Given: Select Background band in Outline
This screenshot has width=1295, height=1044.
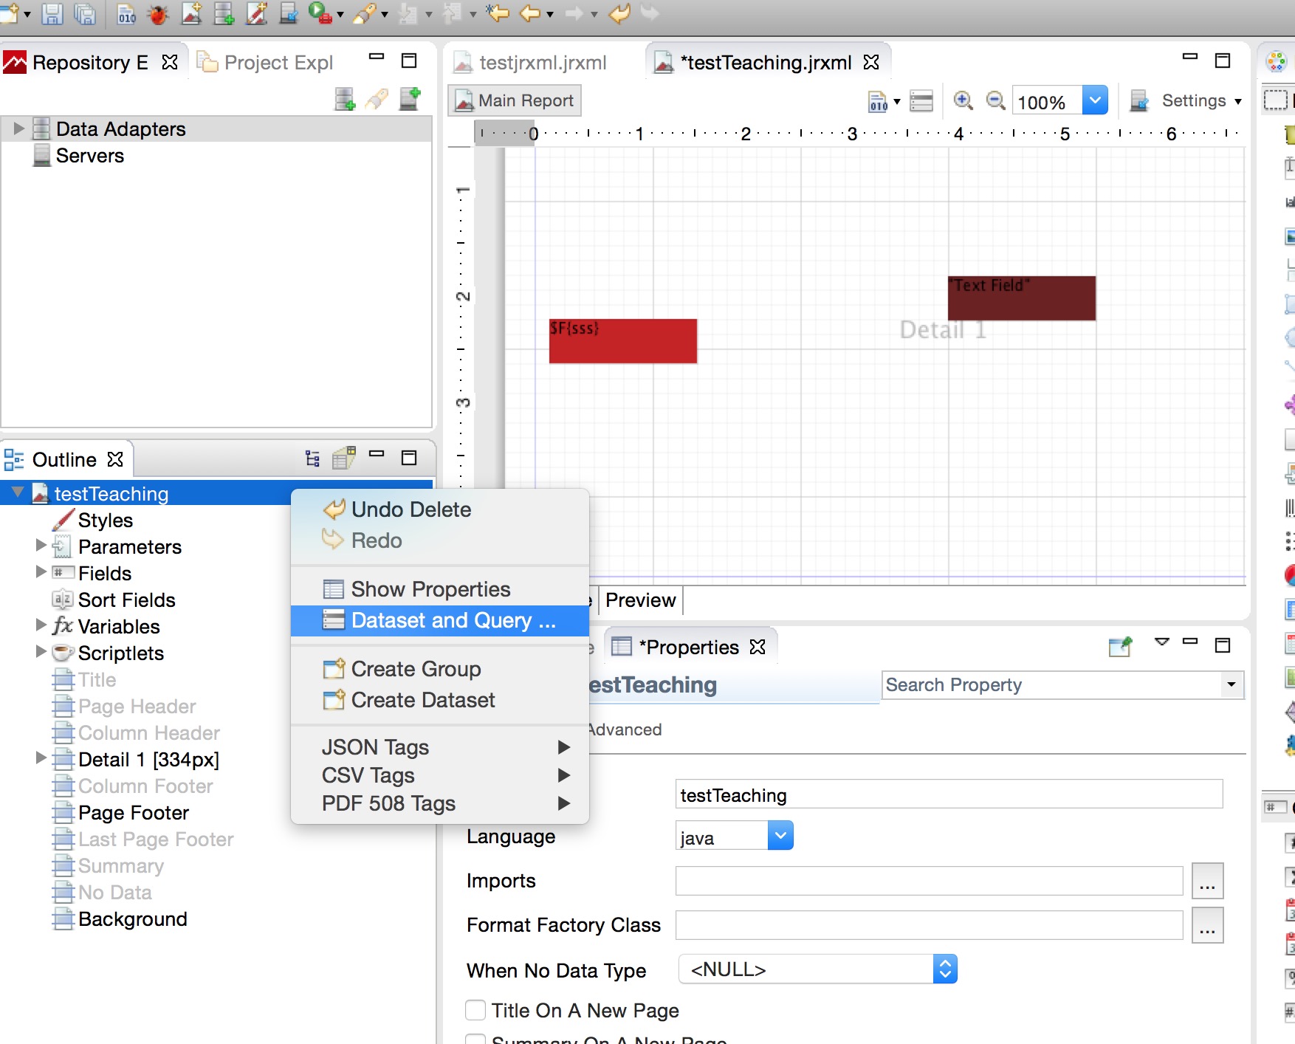Looking at the screenshot, I should [x=132, y=919].
